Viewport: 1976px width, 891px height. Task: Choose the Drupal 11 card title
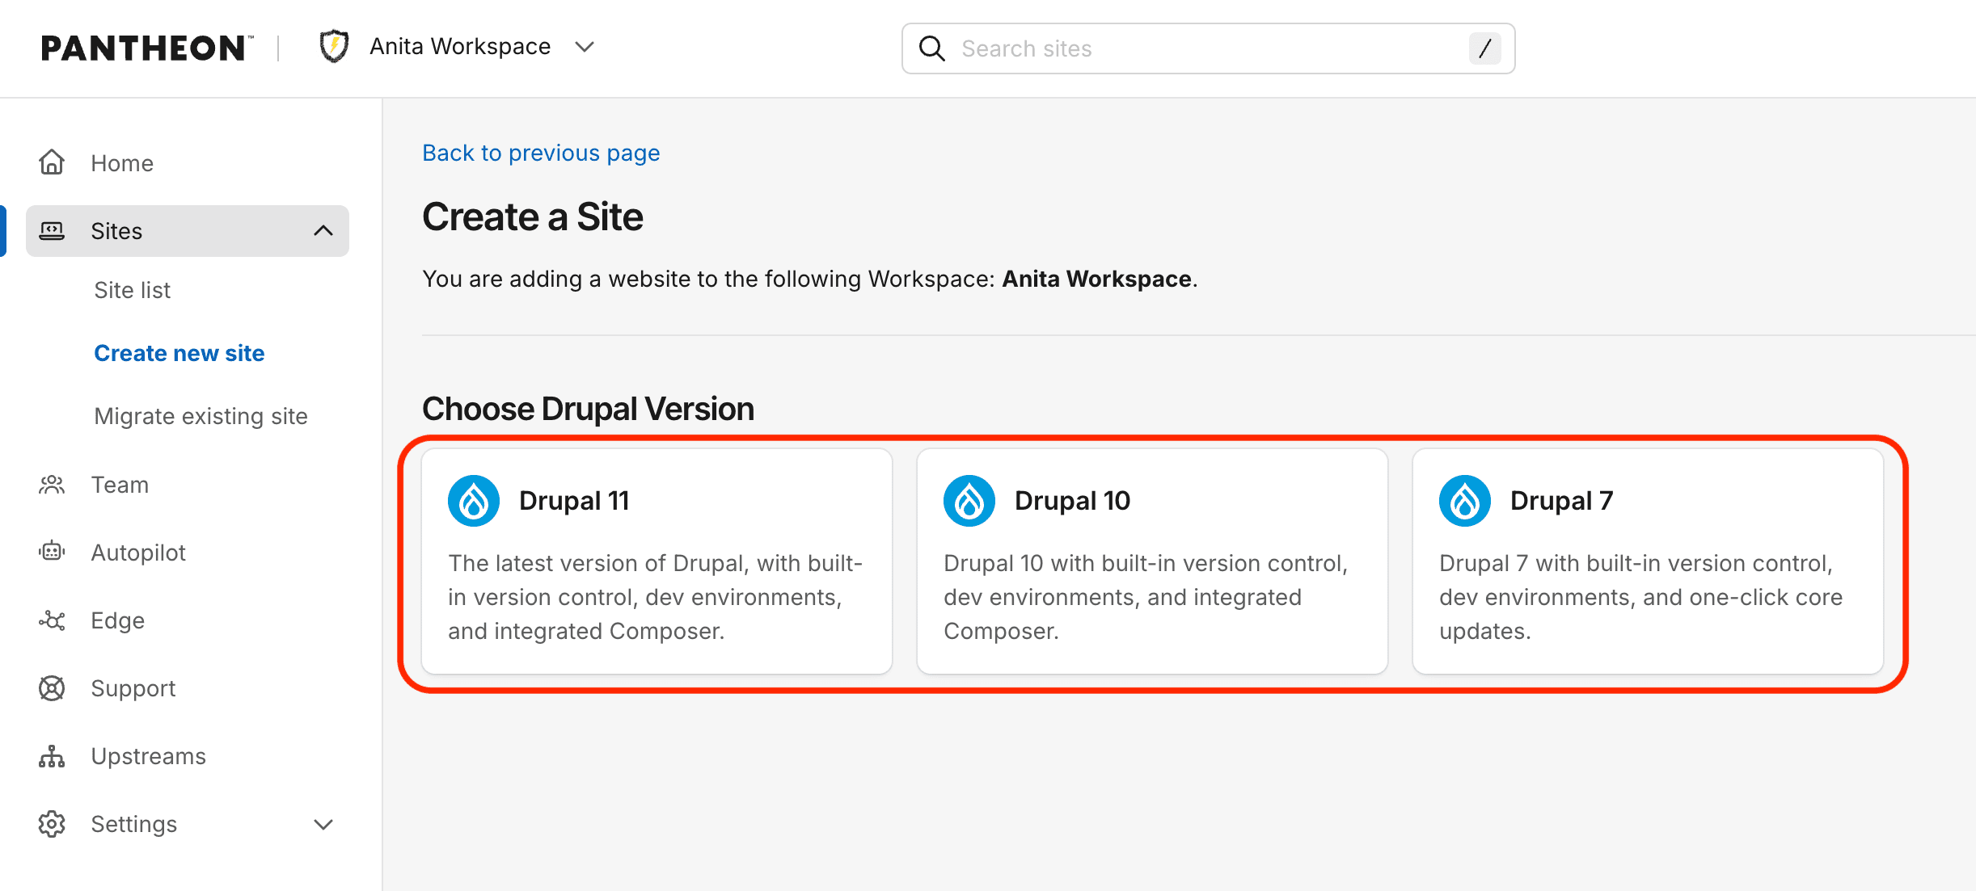(574, 501)
